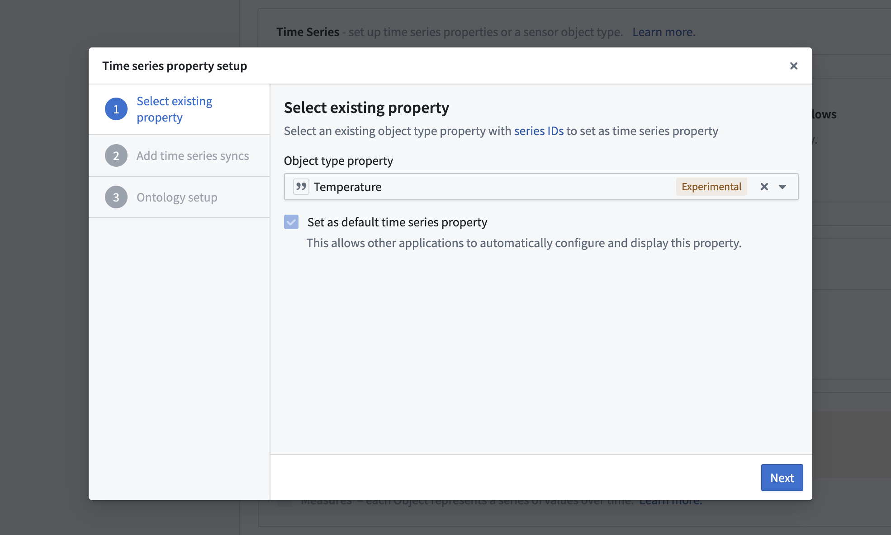891x535 pixels.
Task: Open the Temperature property combo box
Action: coord(541,187)
